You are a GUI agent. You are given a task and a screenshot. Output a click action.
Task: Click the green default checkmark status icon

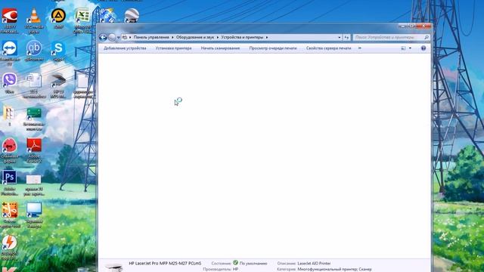click(235, 263)
